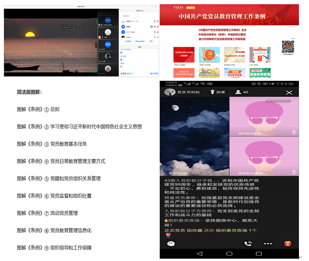Click 图解《条例》⑥ 党员监督和组织处置
The height and width of the screenshot is (261, 309).
tap(54, 196)
